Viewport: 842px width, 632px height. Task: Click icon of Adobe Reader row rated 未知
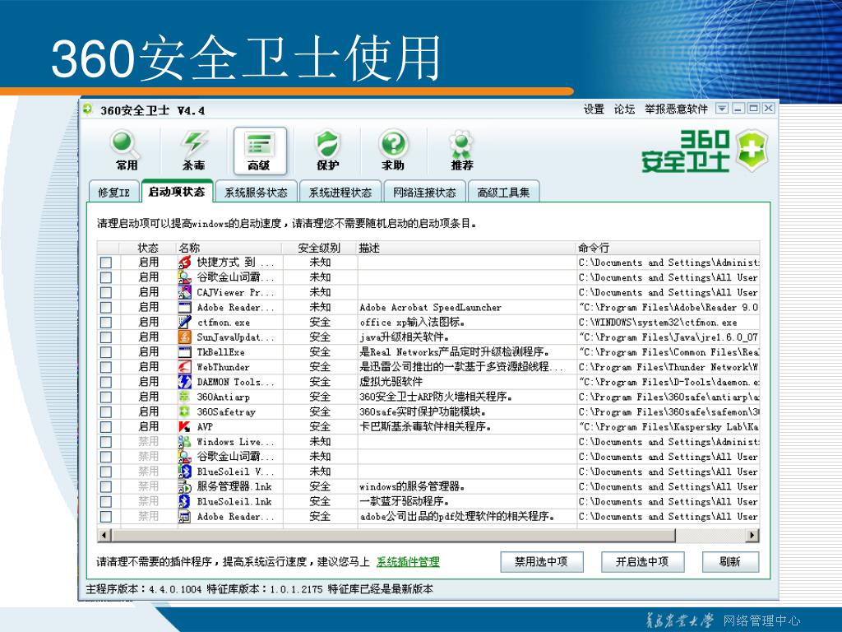coord(184,308)
